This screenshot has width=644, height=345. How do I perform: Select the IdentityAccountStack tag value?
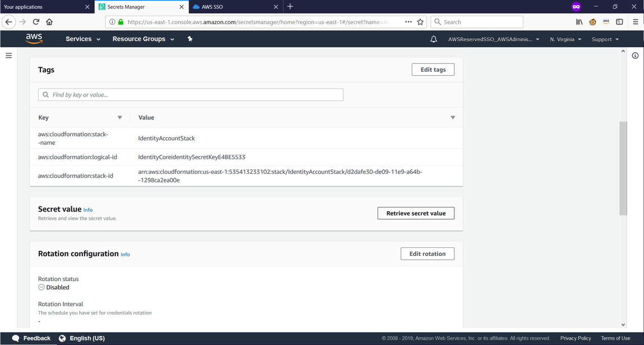(x=167, y=139)
